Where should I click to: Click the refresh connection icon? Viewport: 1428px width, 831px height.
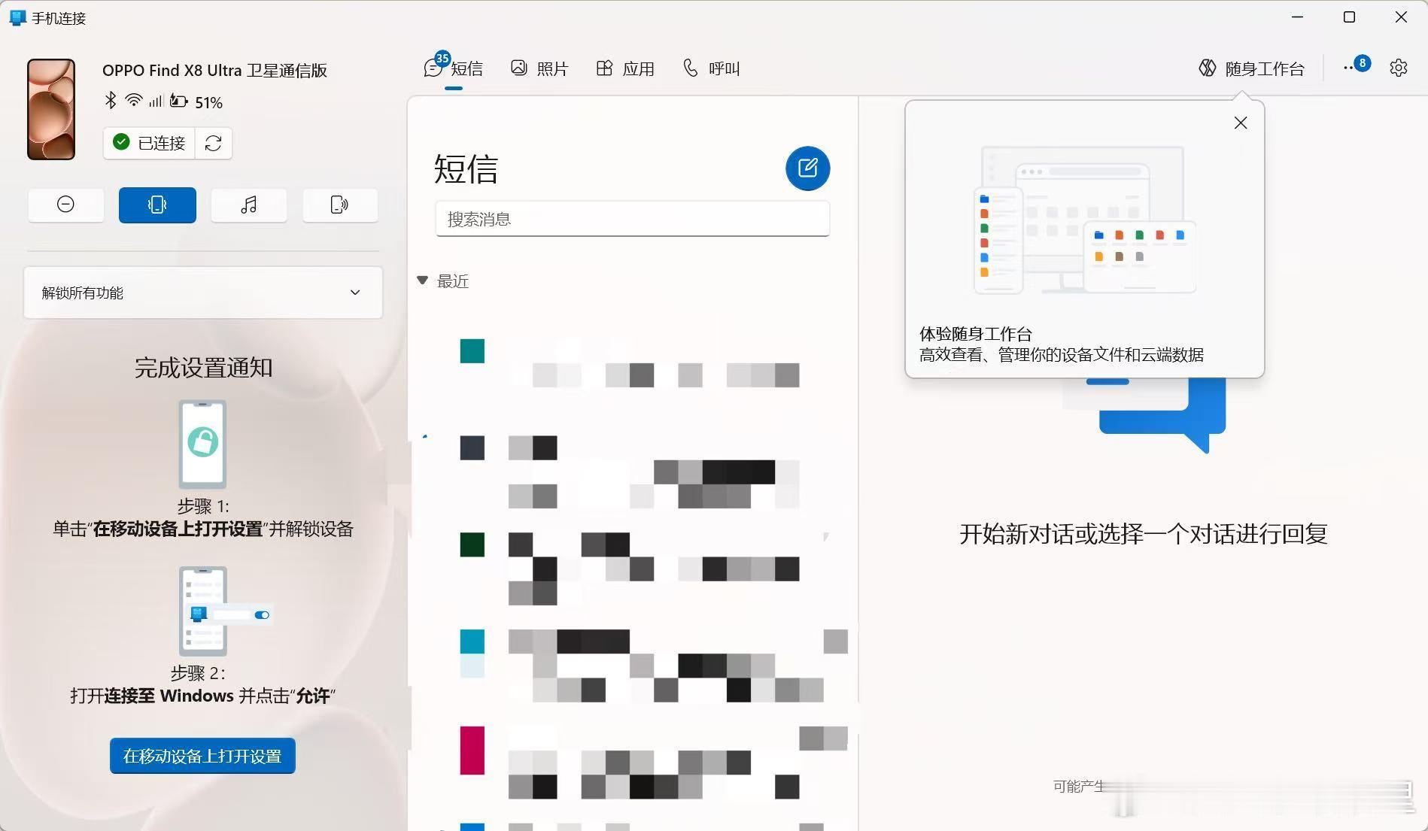pos(213,143)
